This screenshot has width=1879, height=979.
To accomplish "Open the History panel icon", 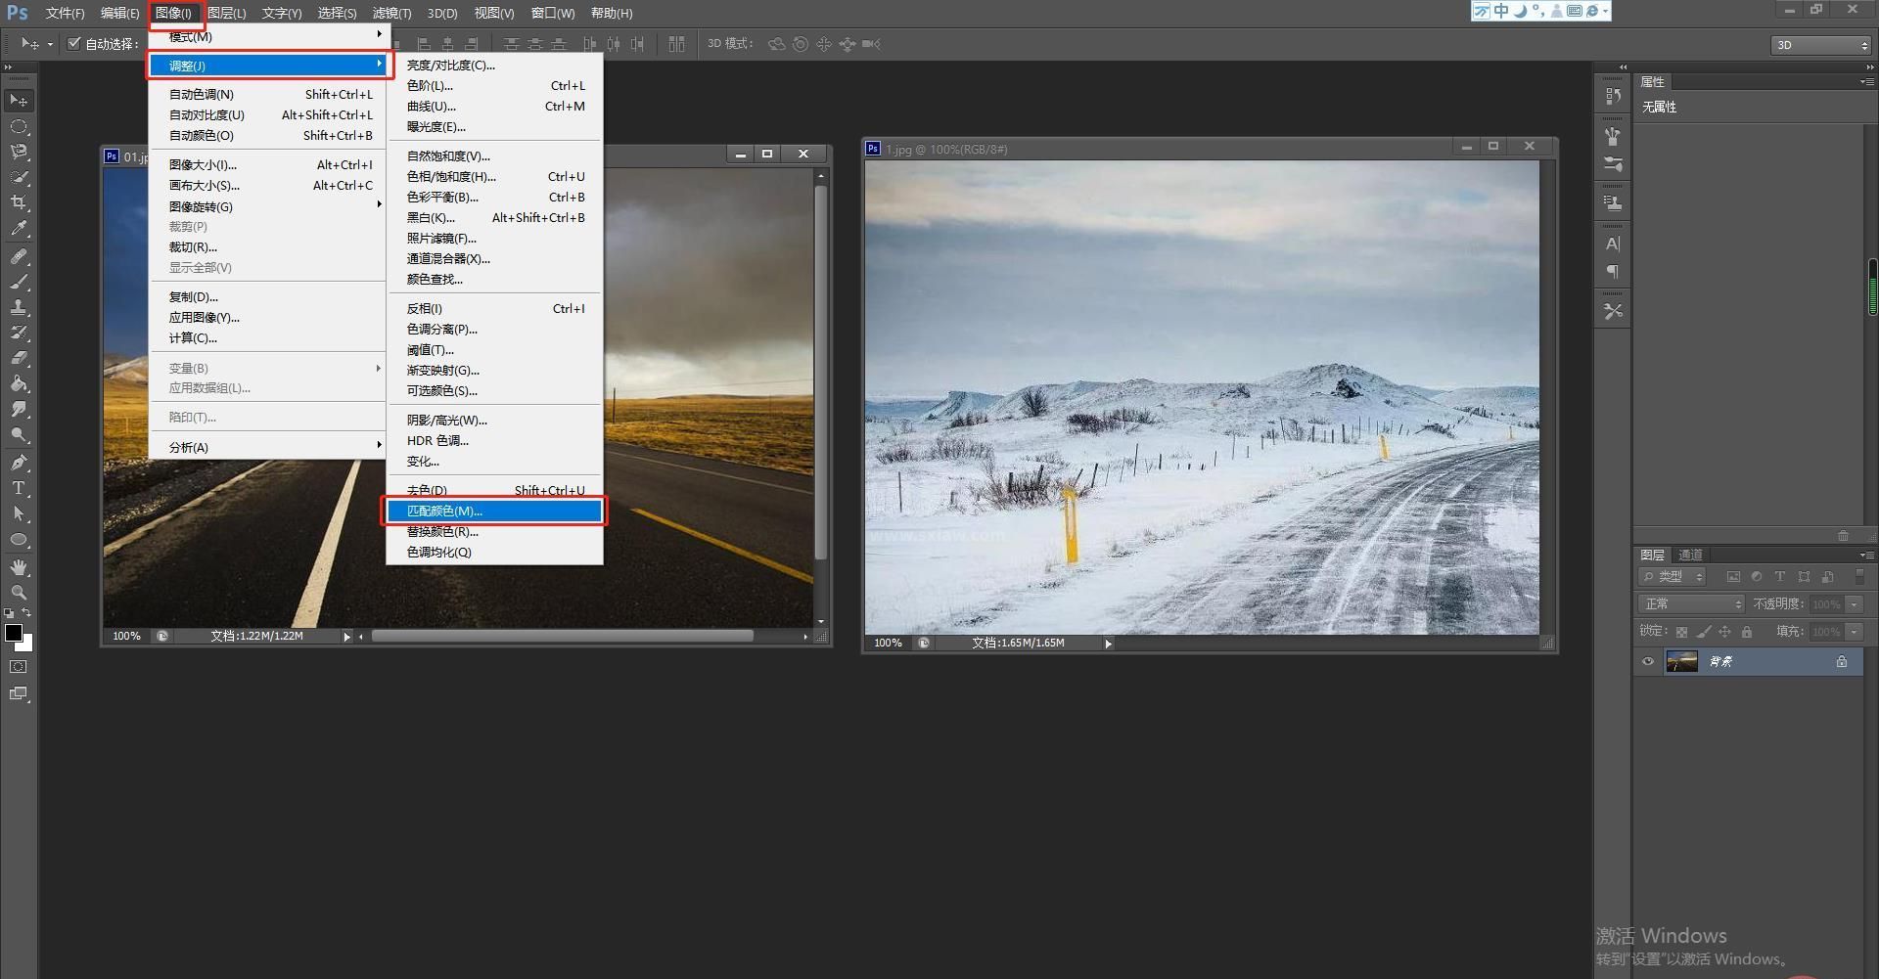I will 1613,96.
